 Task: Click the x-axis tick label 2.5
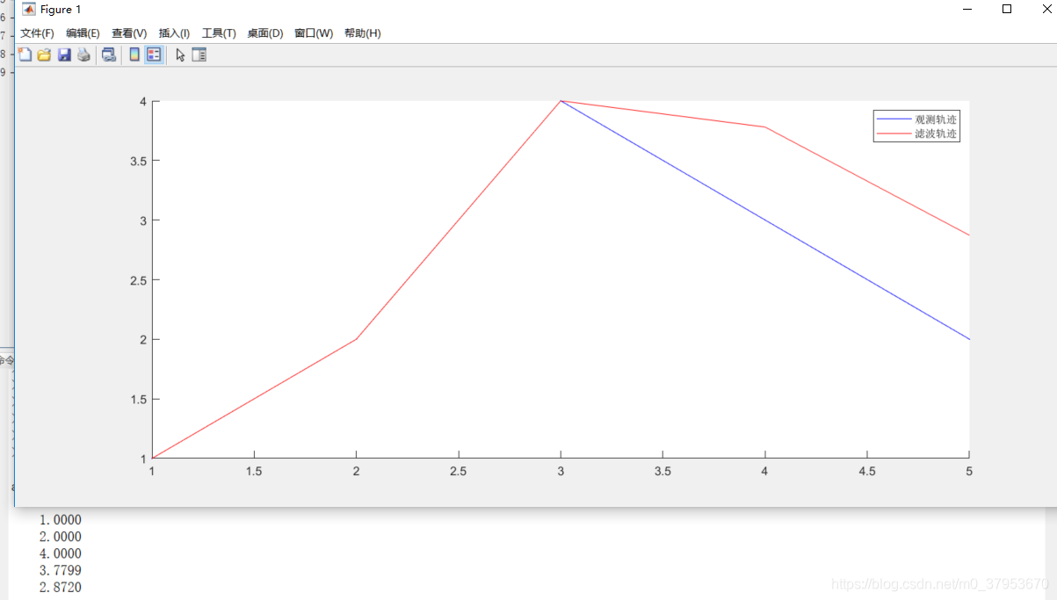point(458,472)
